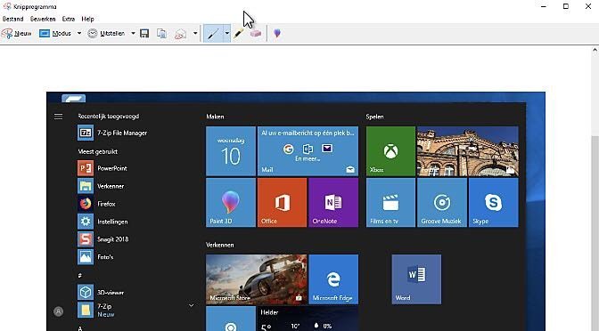The height and width of the screenshot is (331, 599).
Task: Click the Verkennen group heading
Action: click(220, 245)
